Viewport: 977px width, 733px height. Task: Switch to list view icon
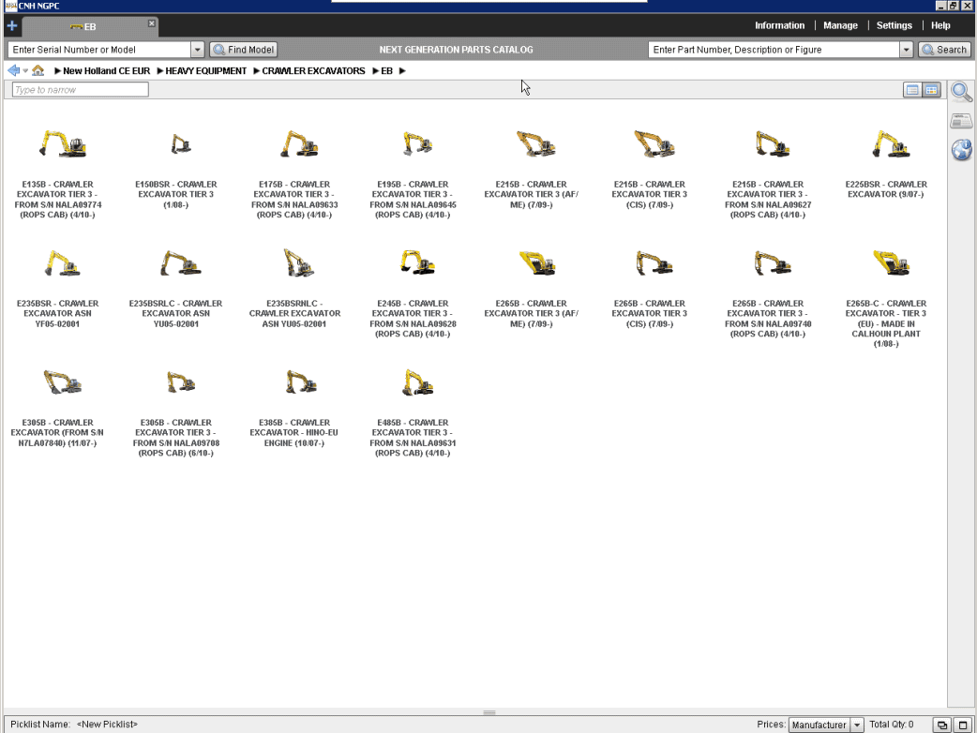(x=911, y=90)
